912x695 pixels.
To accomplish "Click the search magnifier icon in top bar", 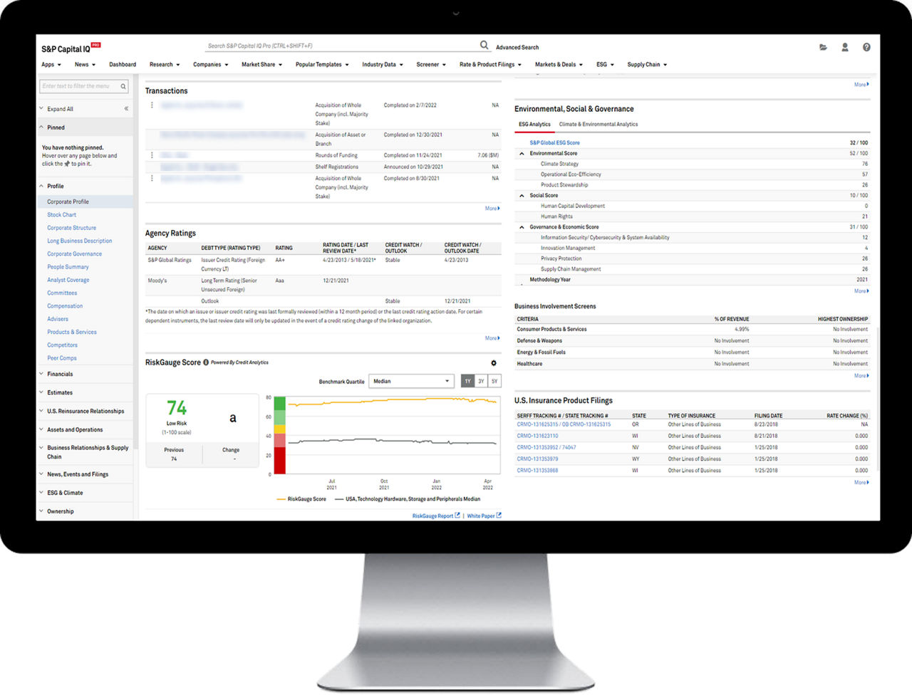I will point(484,45).
